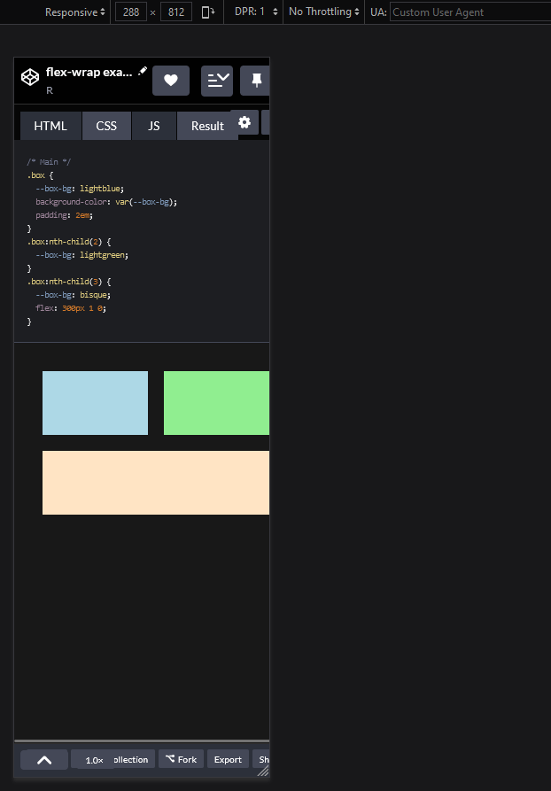Click the '.box:nth-child(2) {' selector line

(69, 242)
